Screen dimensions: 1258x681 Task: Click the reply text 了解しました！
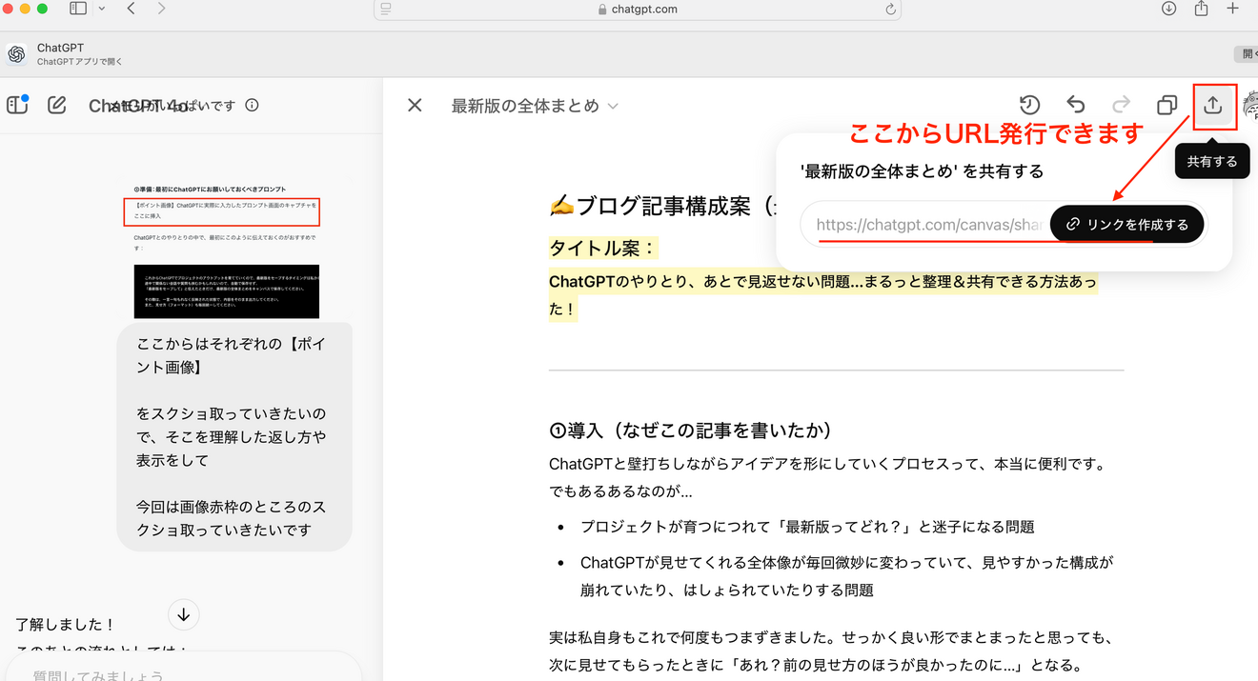[x=66, y=625]
